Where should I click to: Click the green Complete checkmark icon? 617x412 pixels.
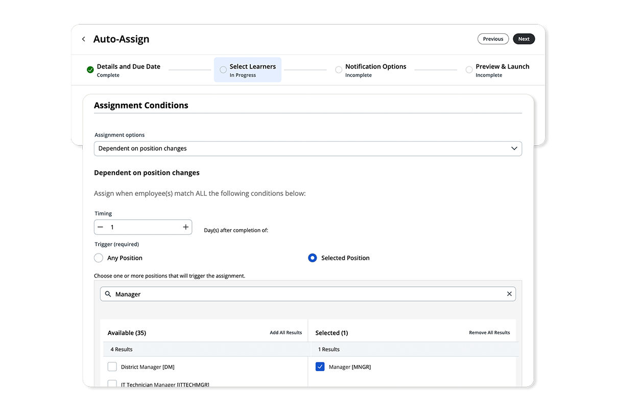click(90, 70)
